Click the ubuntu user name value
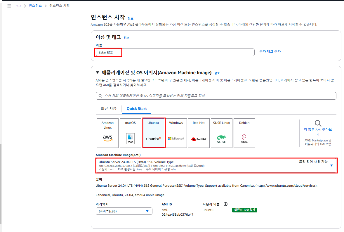Image resolution: width=344 pixels, height=232 pixels. 208,210
